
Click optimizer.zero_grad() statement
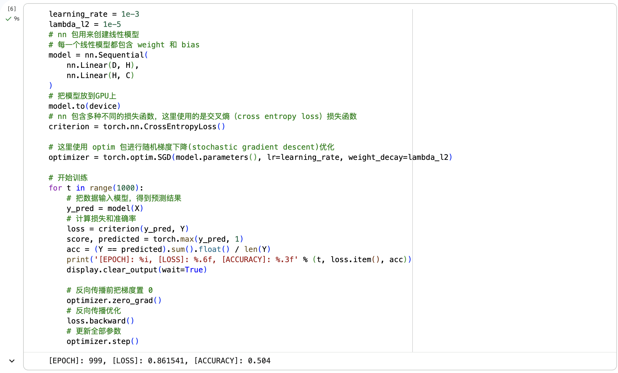click(x=114, y=300)
